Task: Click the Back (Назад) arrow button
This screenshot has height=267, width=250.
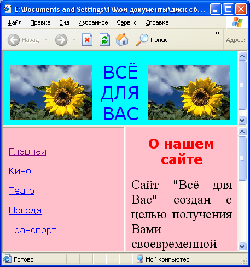Action: pyautogui.click(x=14, y=40)
